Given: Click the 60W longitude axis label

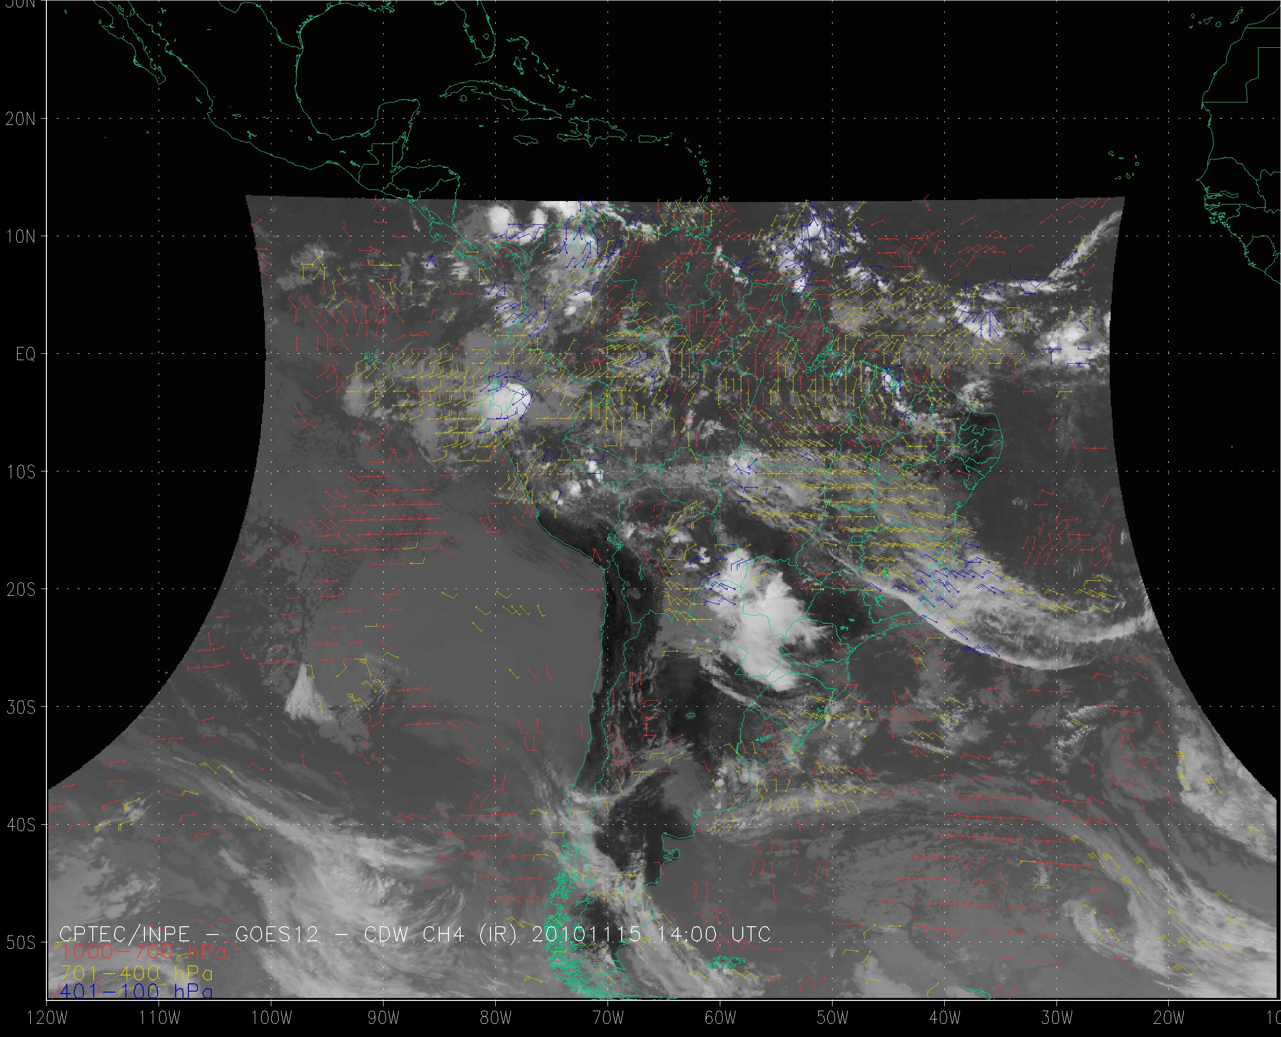Looking at the screenshot, I should [721, 1018].
